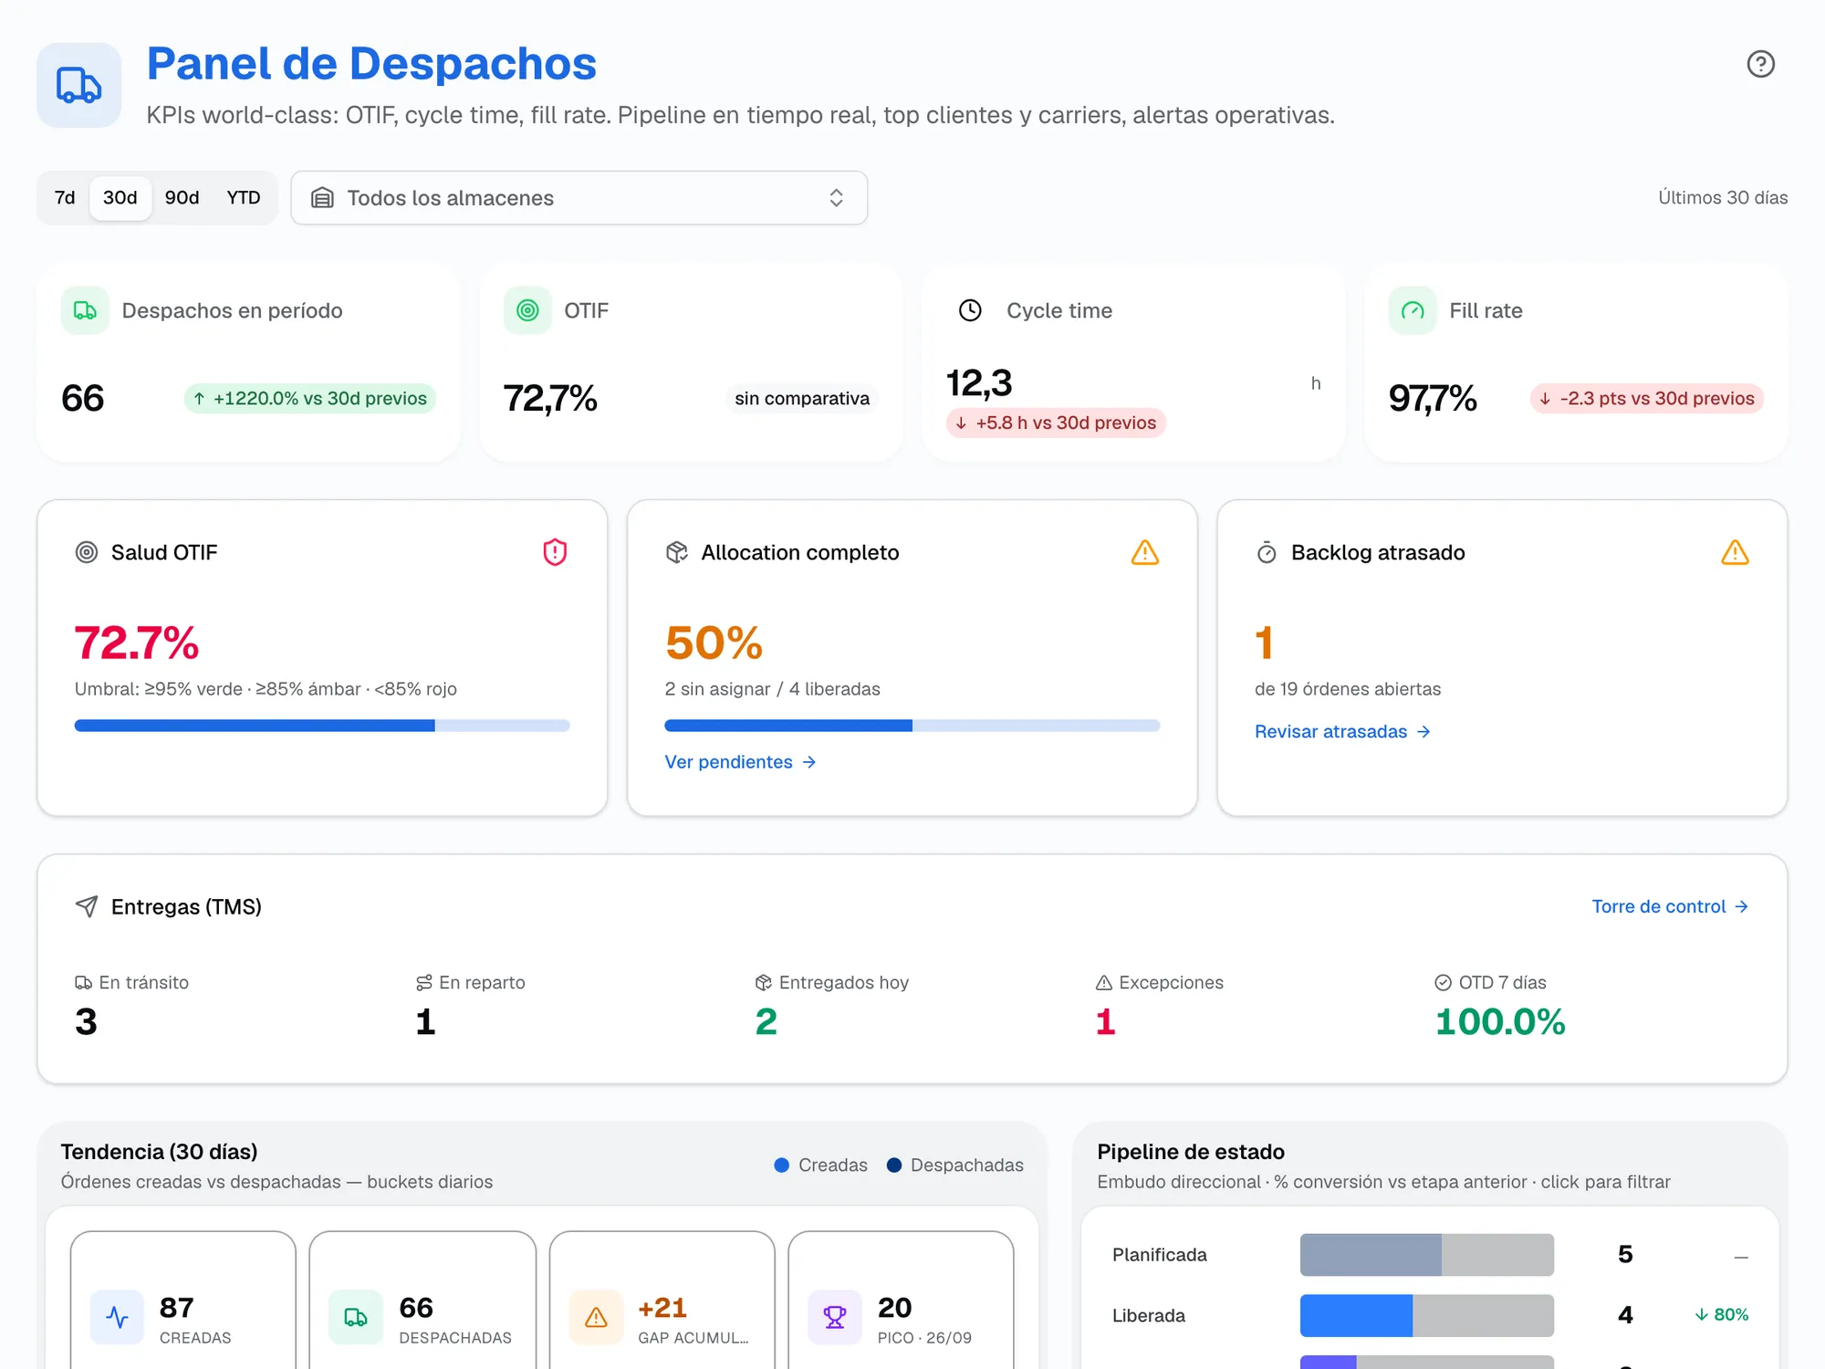
Task: Click the red shield alert in Salud OTIF
Action: tap(555, 552)
